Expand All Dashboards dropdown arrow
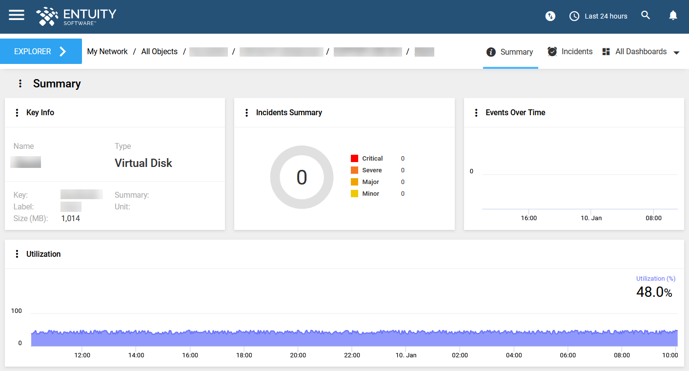Viewport: 689px width, 371px height. tap(676, 52)
